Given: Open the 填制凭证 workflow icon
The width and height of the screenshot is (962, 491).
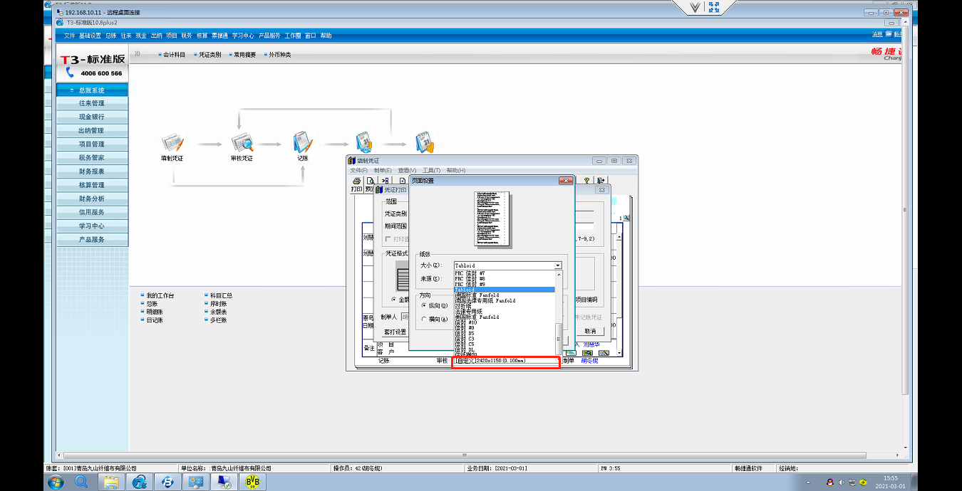Looking at the screenshot, I should [x=172, y=142].
